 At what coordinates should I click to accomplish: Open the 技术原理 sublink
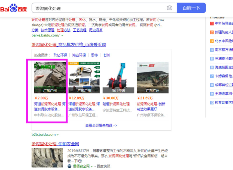(x=47, y=30)
